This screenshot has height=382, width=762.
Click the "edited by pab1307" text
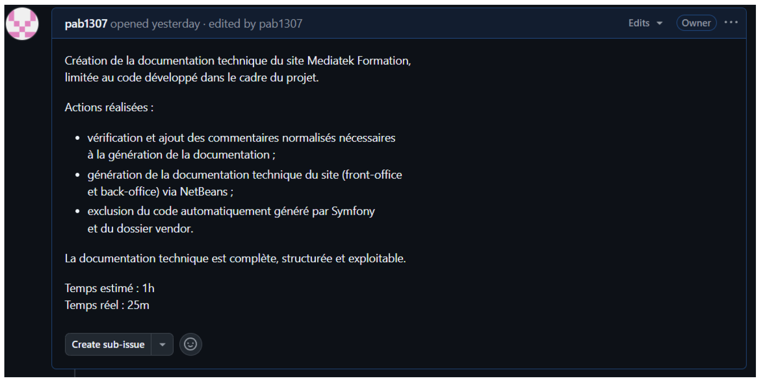coord(255,23)
